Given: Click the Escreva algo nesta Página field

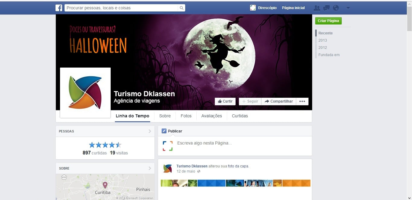Looking at the screenshot, I should pyautogui.click(x=204, y=143).
